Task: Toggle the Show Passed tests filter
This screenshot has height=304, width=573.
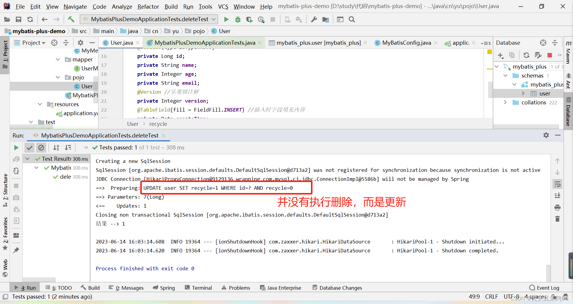Action: coord(29,147)
